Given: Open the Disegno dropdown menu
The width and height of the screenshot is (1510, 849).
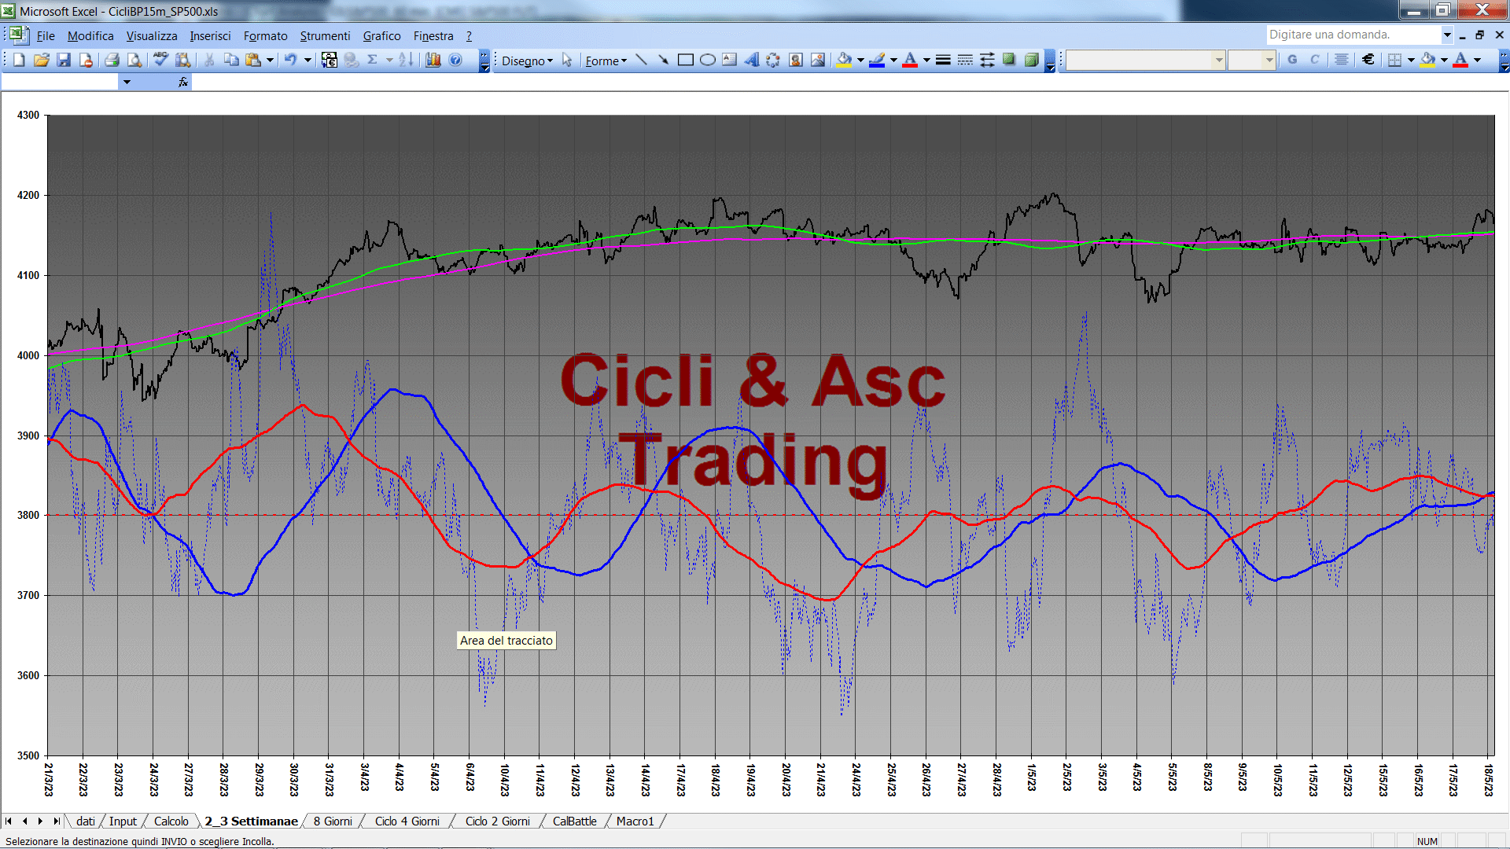Looking at the screenshot, I should [527, 61].
